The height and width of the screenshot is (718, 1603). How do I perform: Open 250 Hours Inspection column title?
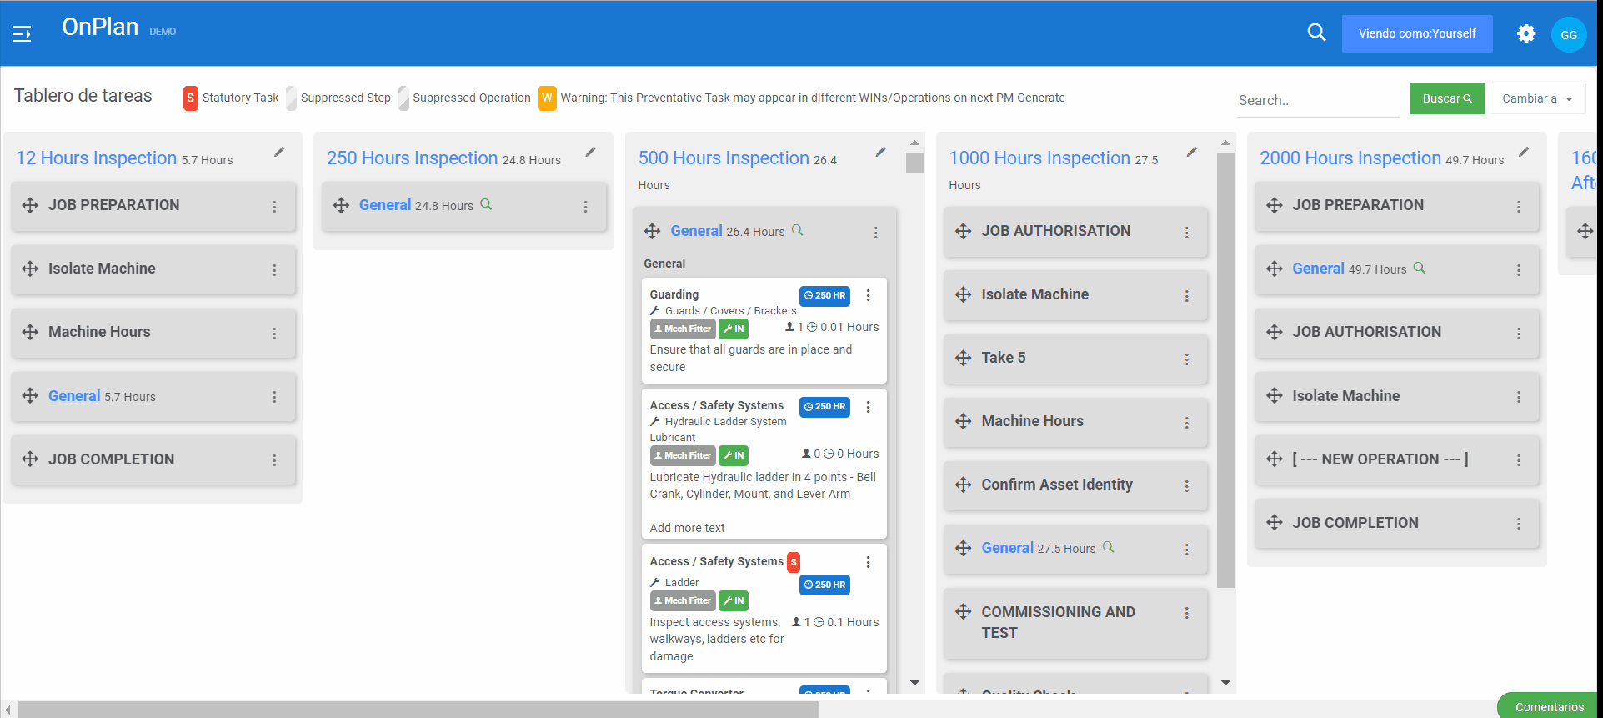(x=412, y=158)
